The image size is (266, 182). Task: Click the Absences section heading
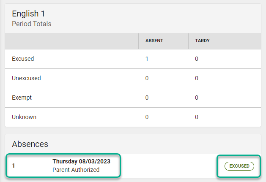[x=30, y=144]
